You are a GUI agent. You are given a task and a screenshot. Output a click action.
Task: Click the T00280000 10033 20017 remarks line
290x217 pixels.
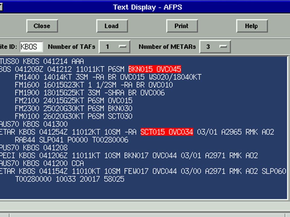point(69,179)
